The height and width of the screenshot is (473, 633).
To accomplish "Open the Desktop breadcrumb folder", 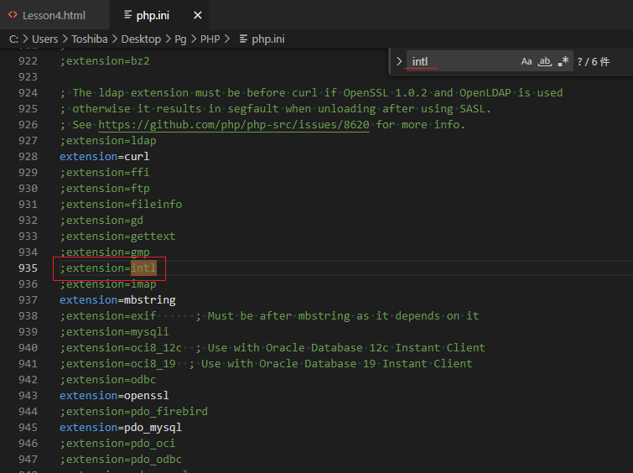I will (141, 39).
